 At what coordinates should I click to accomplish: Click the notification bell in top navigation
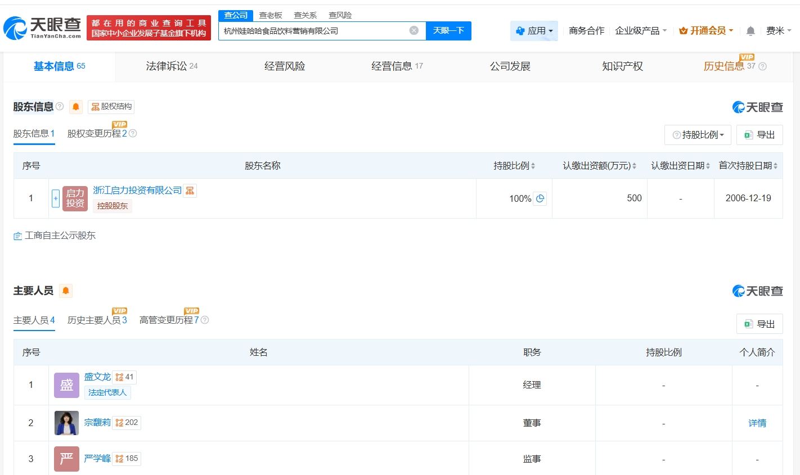pos(750,31)
